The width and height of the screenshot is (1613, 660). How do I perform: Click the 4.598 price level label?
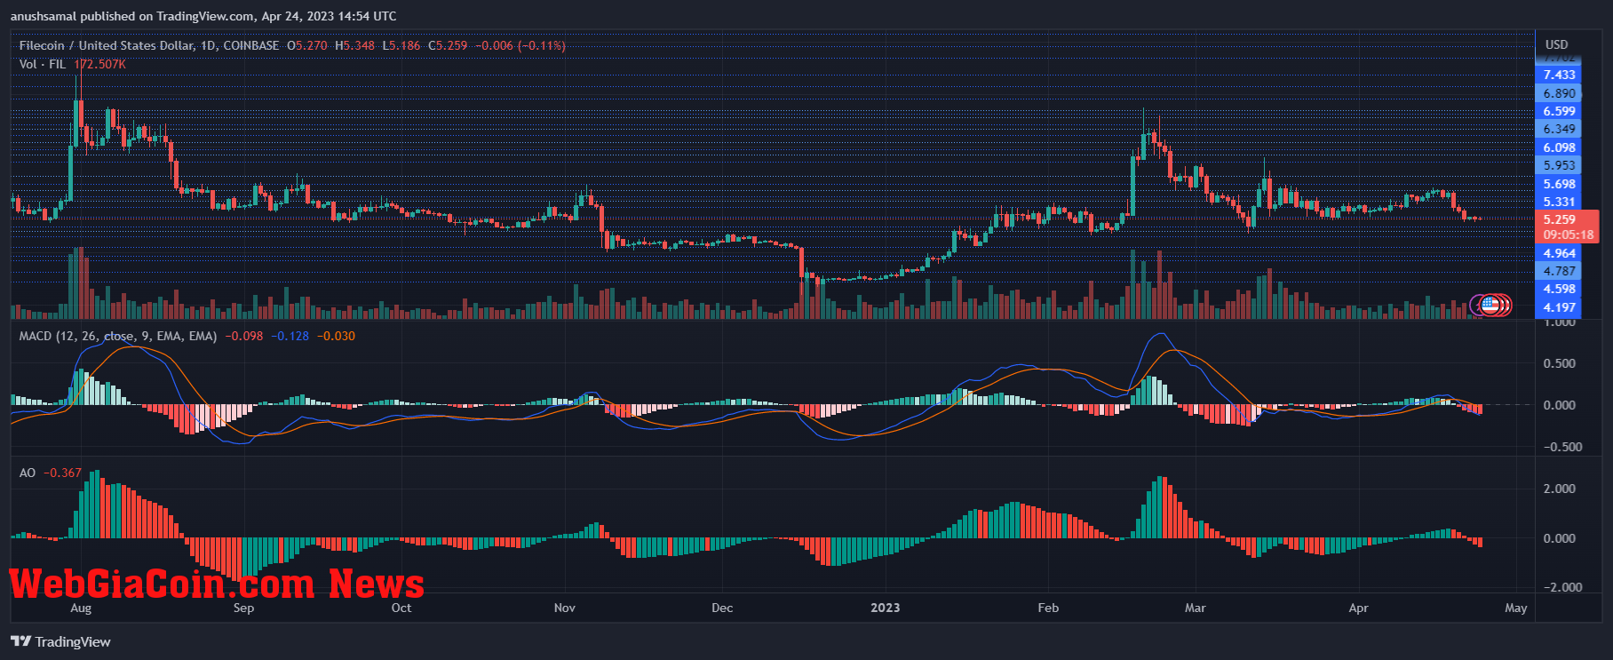pos(1559,289)
